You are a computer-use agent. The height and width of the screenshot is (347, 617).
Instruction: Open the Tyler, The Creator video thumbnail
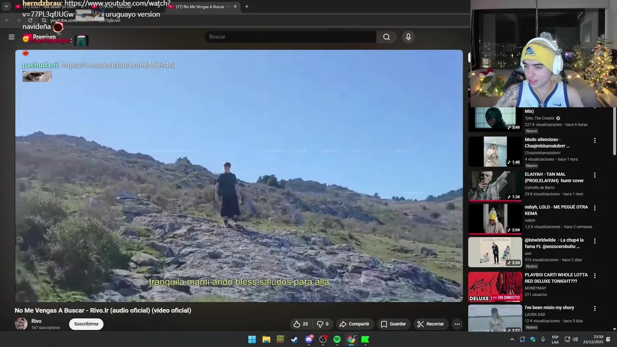click(495, 119)
